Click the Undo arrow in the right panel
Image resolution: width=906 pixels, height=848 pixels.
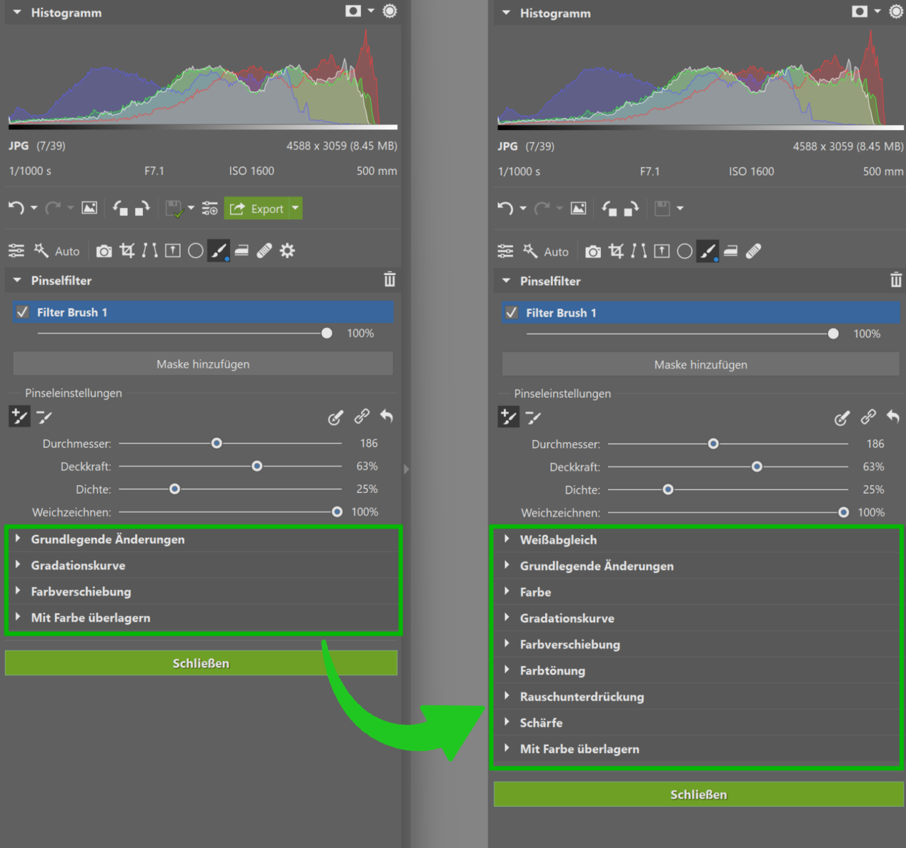coord(505,208)
